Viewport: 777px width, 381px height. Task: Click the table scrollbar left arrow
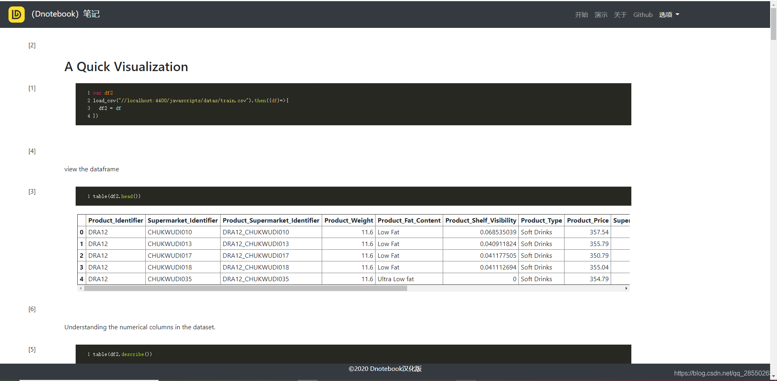(81, 288)
